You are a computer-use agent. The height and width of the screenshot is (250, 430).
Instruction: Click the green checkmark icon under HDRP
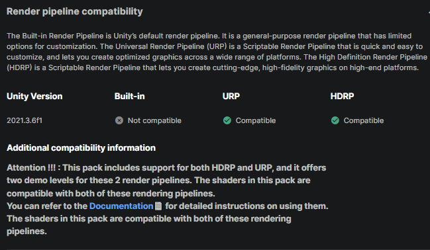[x=335, y=120]
